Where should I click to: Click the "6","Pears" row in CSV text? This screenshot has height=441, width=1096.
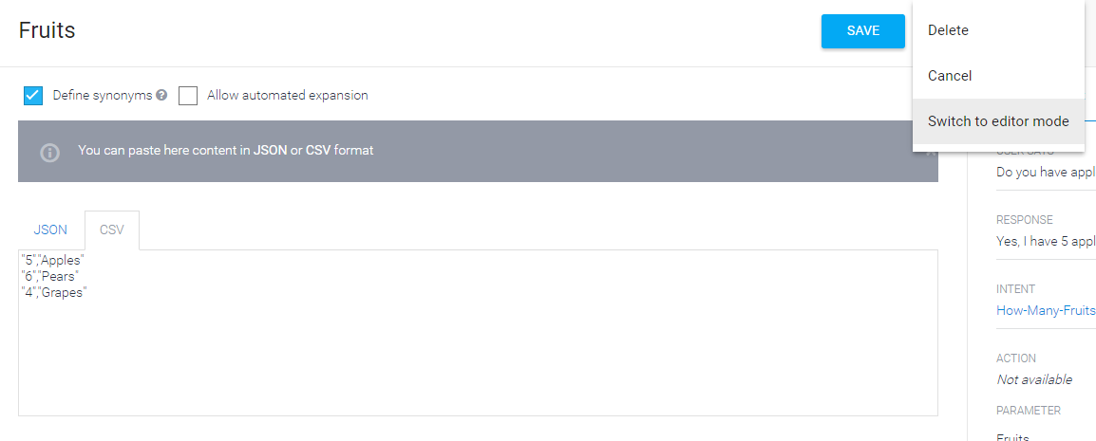(x=50, y=276)
